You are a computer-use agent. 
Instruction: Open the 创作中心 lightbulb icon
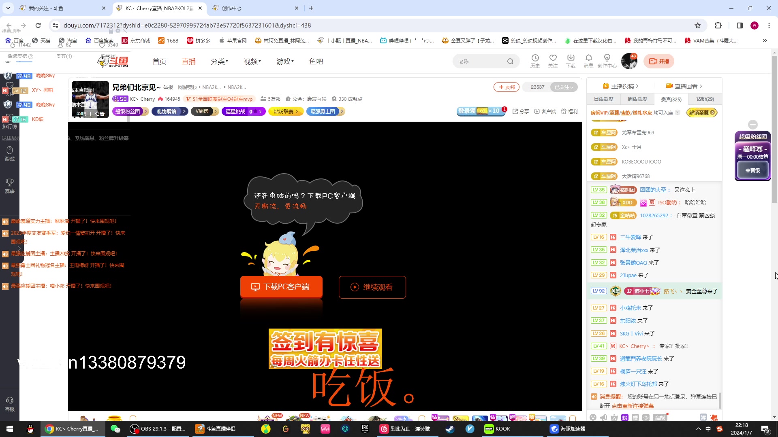pyautogui.click(x=607, y=61)
